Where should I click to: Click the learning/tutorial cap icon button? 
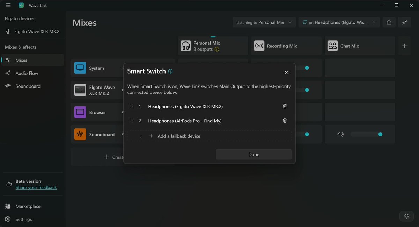click(406, 216)
